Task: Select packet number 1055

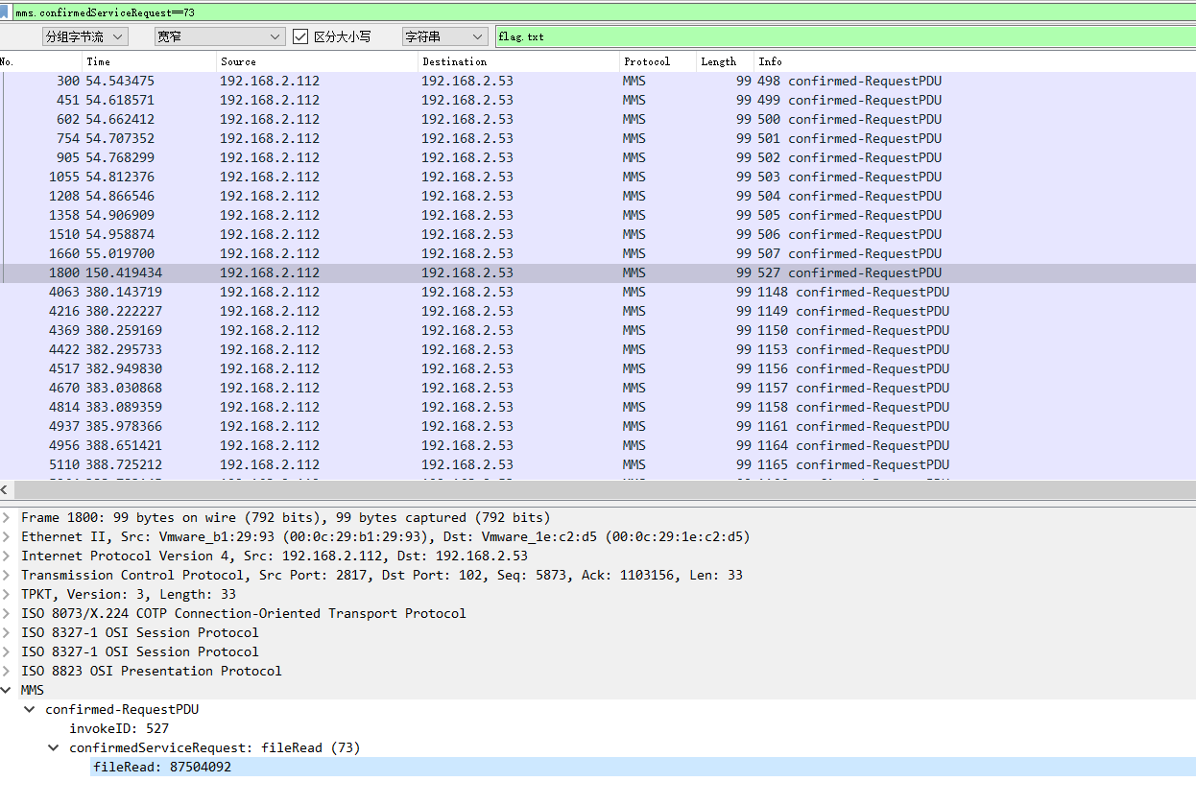Action: (598, 177)
